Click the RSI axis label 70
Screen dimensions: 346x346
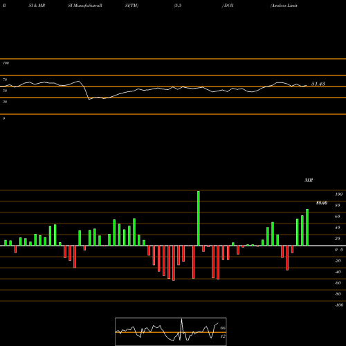tap(5, 80)
